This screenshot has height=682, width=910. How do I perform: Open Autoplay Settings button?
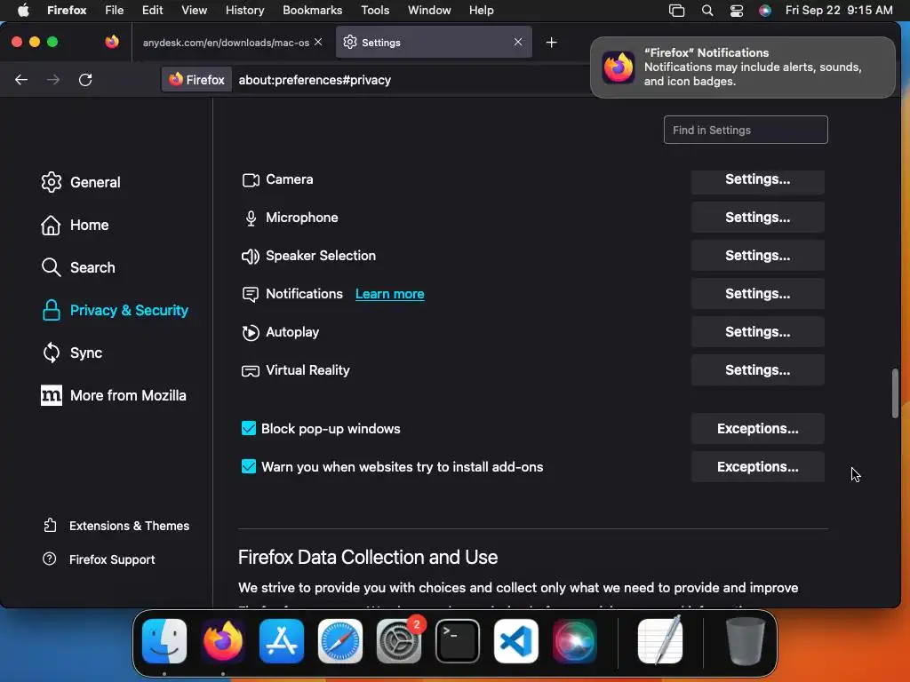(757, 332)
